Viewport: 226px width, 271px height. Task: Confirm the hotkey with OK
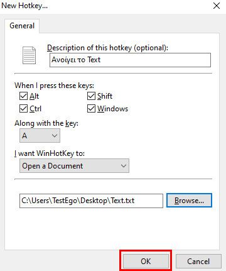[146, 262]
